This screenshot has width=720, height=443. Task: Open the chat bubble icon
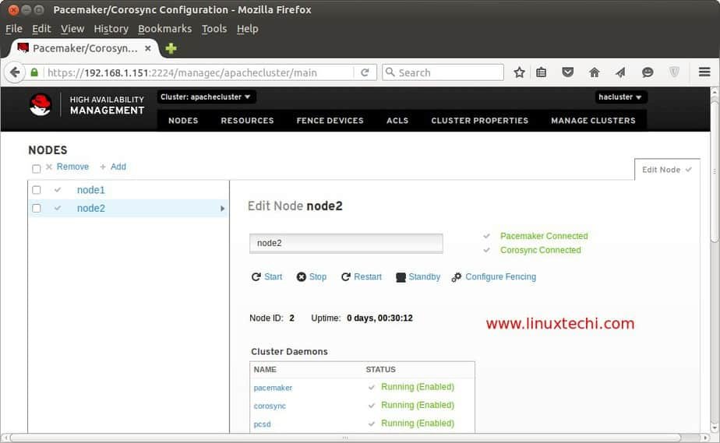pos(648,72)
